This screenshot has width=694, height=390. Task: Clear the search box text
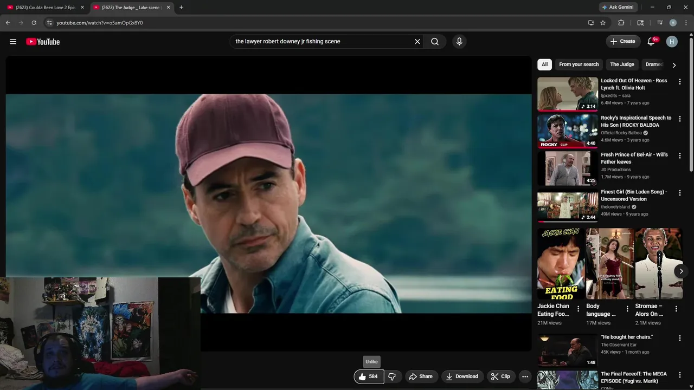click(x=417, y=42)
